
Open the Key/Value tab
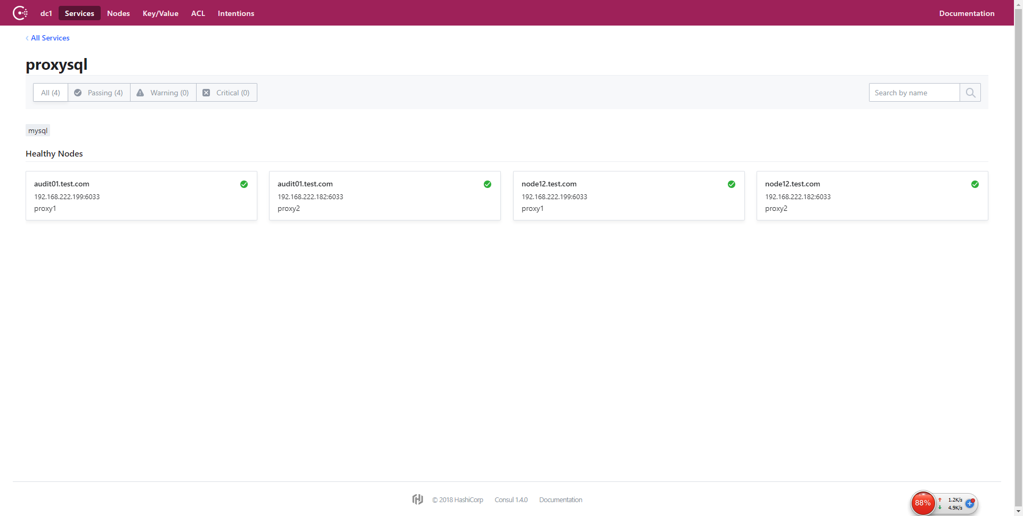pos(160,13)
